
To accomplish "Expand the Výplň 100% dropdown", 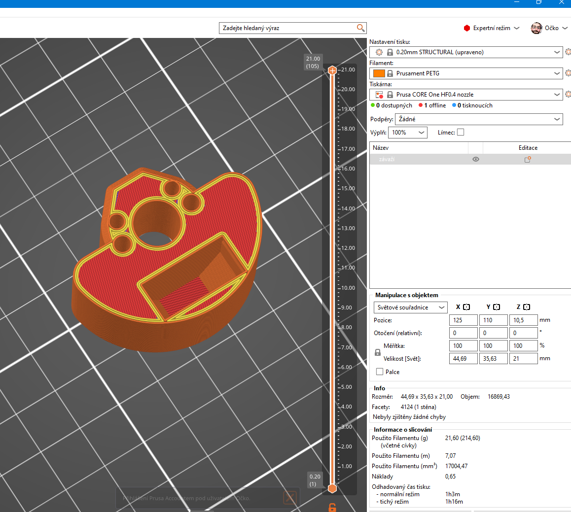I will [x=408, y=133].
